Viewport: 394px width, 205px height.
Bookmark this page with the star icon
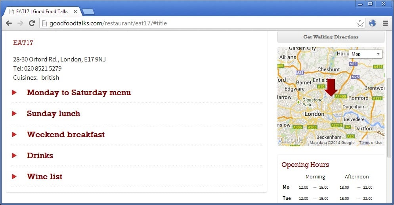(x=360, y=23)
